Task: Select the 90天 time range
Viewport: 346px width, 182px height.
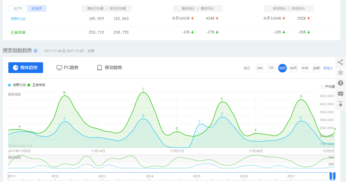Action: [x=294, y=68]
